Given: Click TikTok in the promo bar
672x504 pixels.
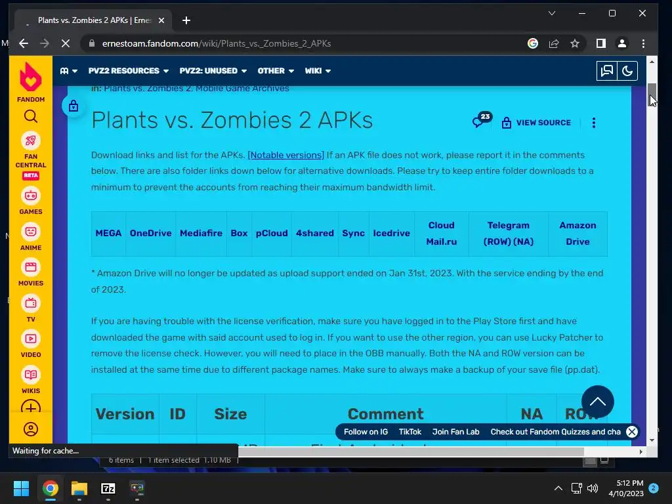Looking at the screenshot, I should (x=410, y=432).
